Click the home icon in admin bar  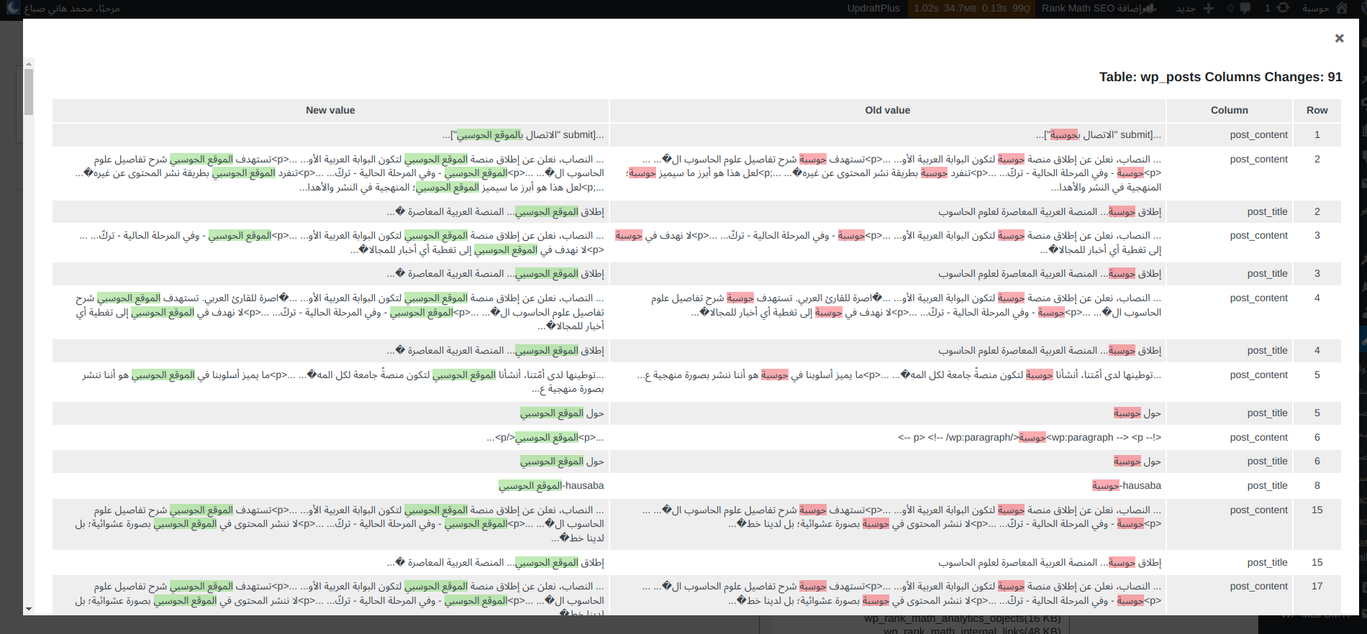1341,9
